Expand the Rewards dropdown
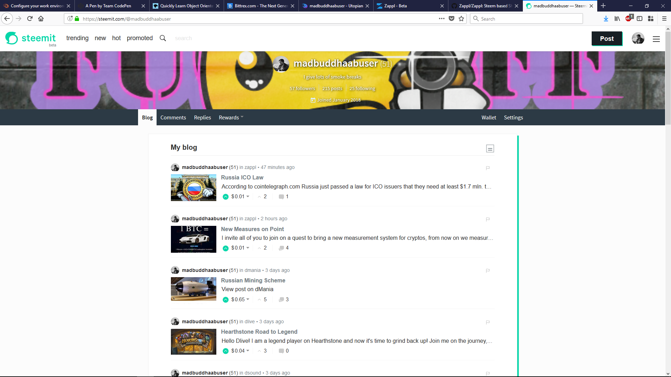Screen dimensions: 671x377 coord(231,118)
